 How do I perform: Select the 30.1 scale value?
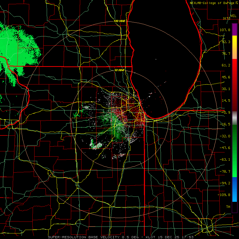click(226, 89)
